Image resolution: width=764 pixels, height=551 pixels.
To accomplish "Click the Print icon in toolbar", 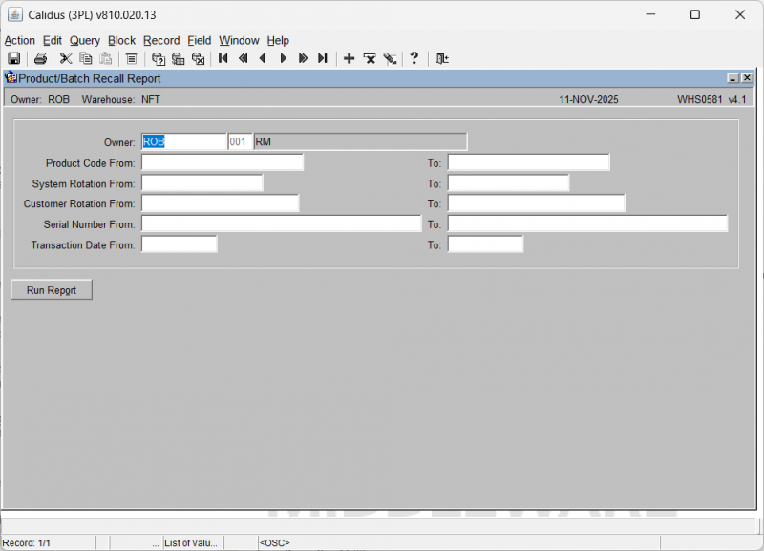I will (40, 58).
